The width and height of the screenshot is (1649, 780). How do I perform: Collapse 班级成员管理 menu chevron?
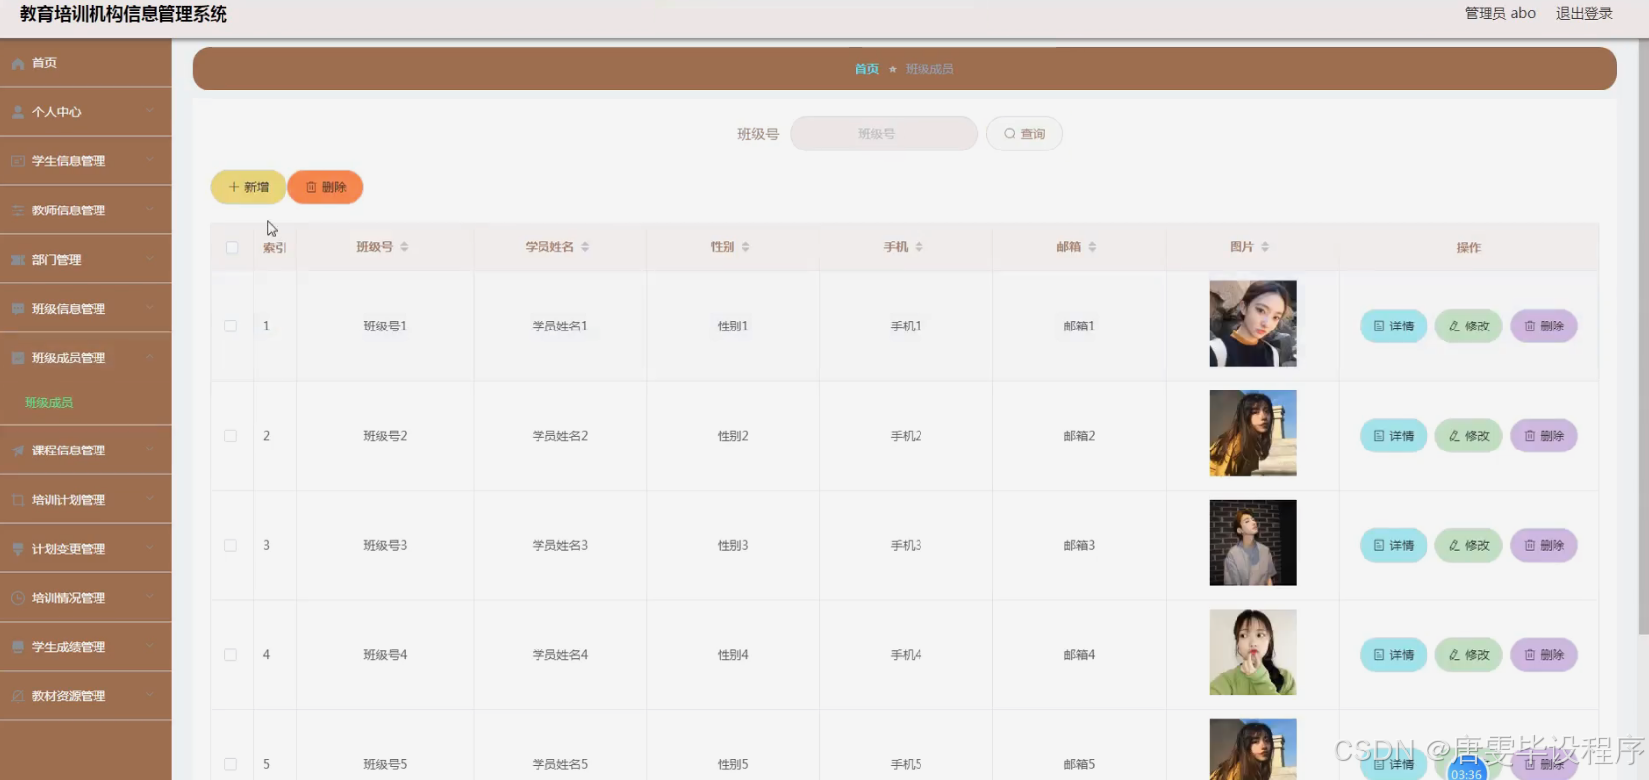point(150,357)
